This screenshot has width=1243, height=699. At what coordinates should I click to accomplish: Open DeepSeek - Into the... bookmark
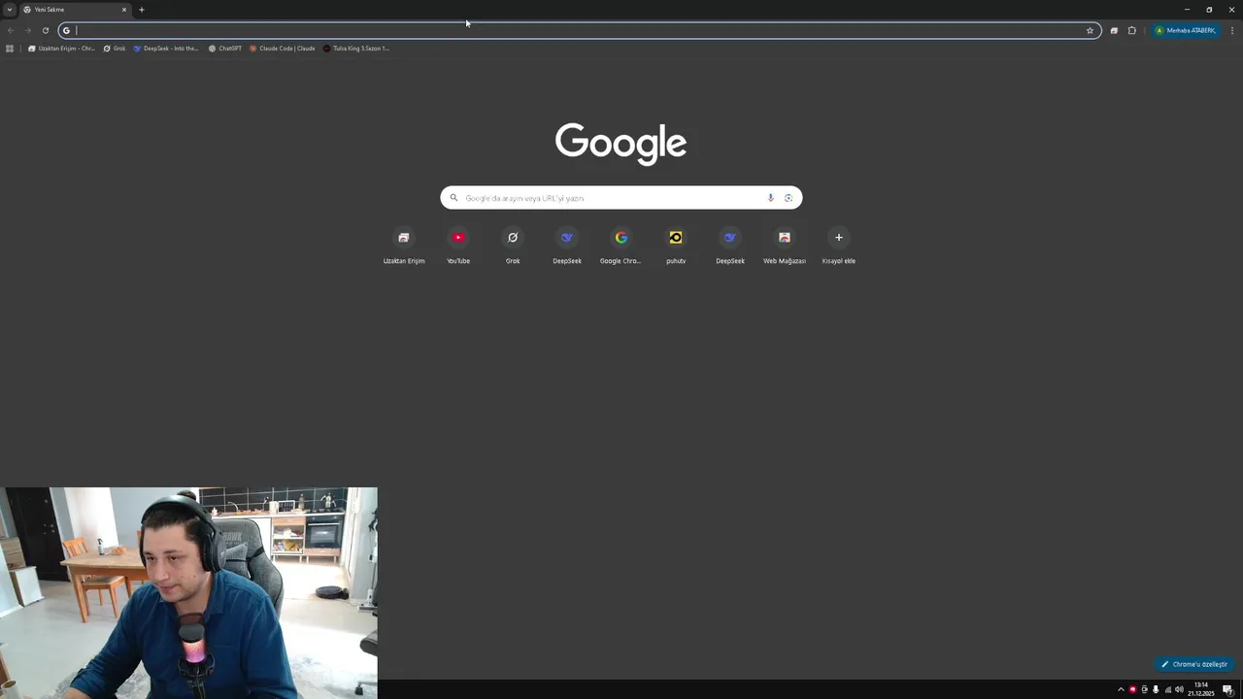(166, 49)
